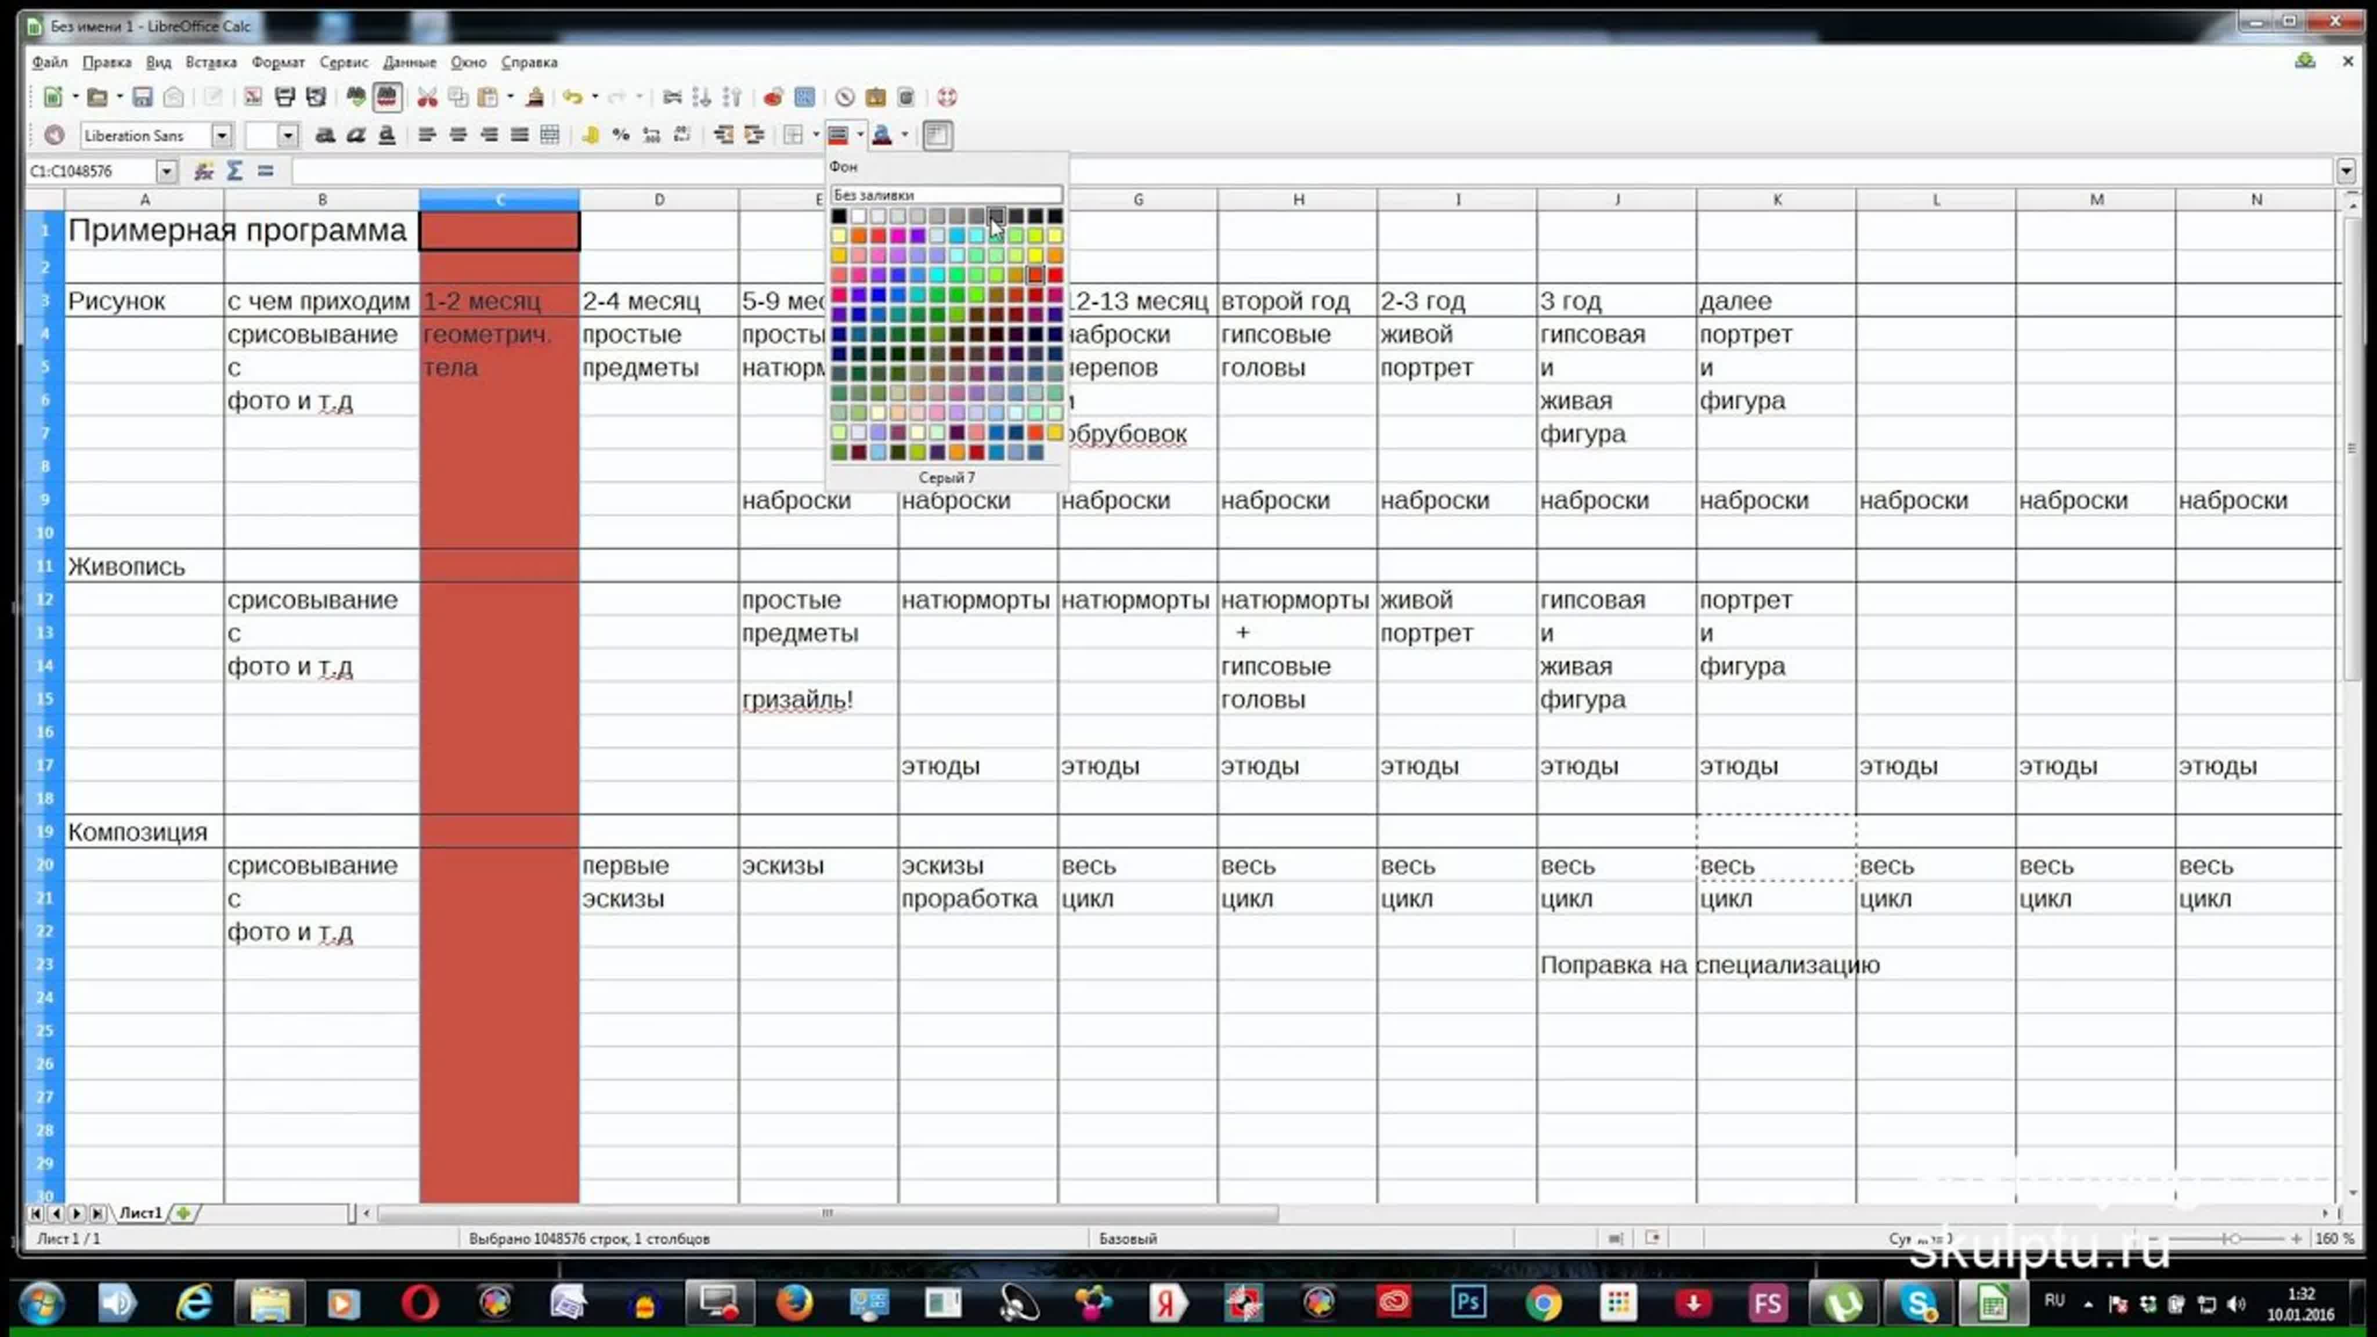Expand the Name Box cell reference dropdown
2377x1337 pixels.
click(x=166, y=171)
